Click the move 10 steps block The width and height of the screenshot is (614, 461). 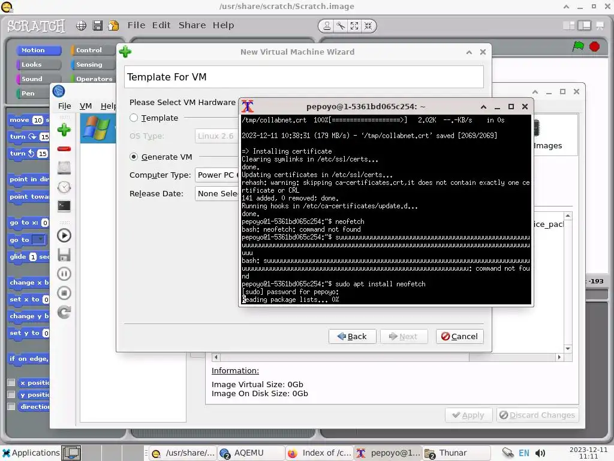click(28, 120)
